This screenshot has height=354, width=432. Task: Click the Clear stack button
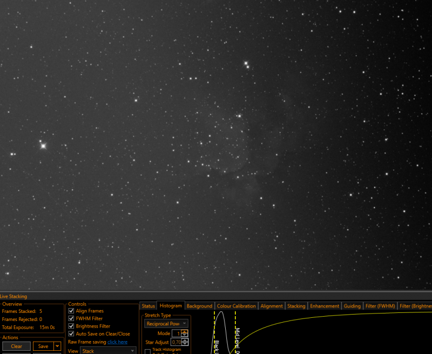point(17,346)
